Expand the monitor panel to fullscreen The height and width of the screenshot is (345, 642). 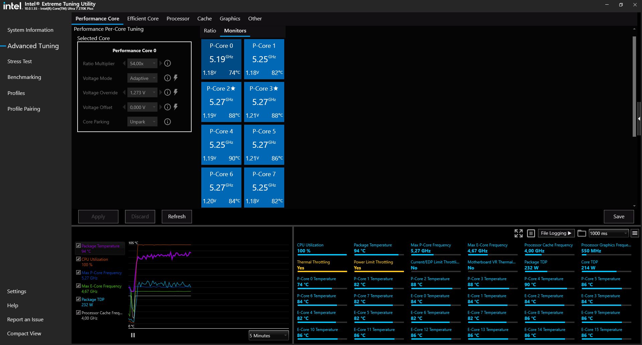(518, 233)
